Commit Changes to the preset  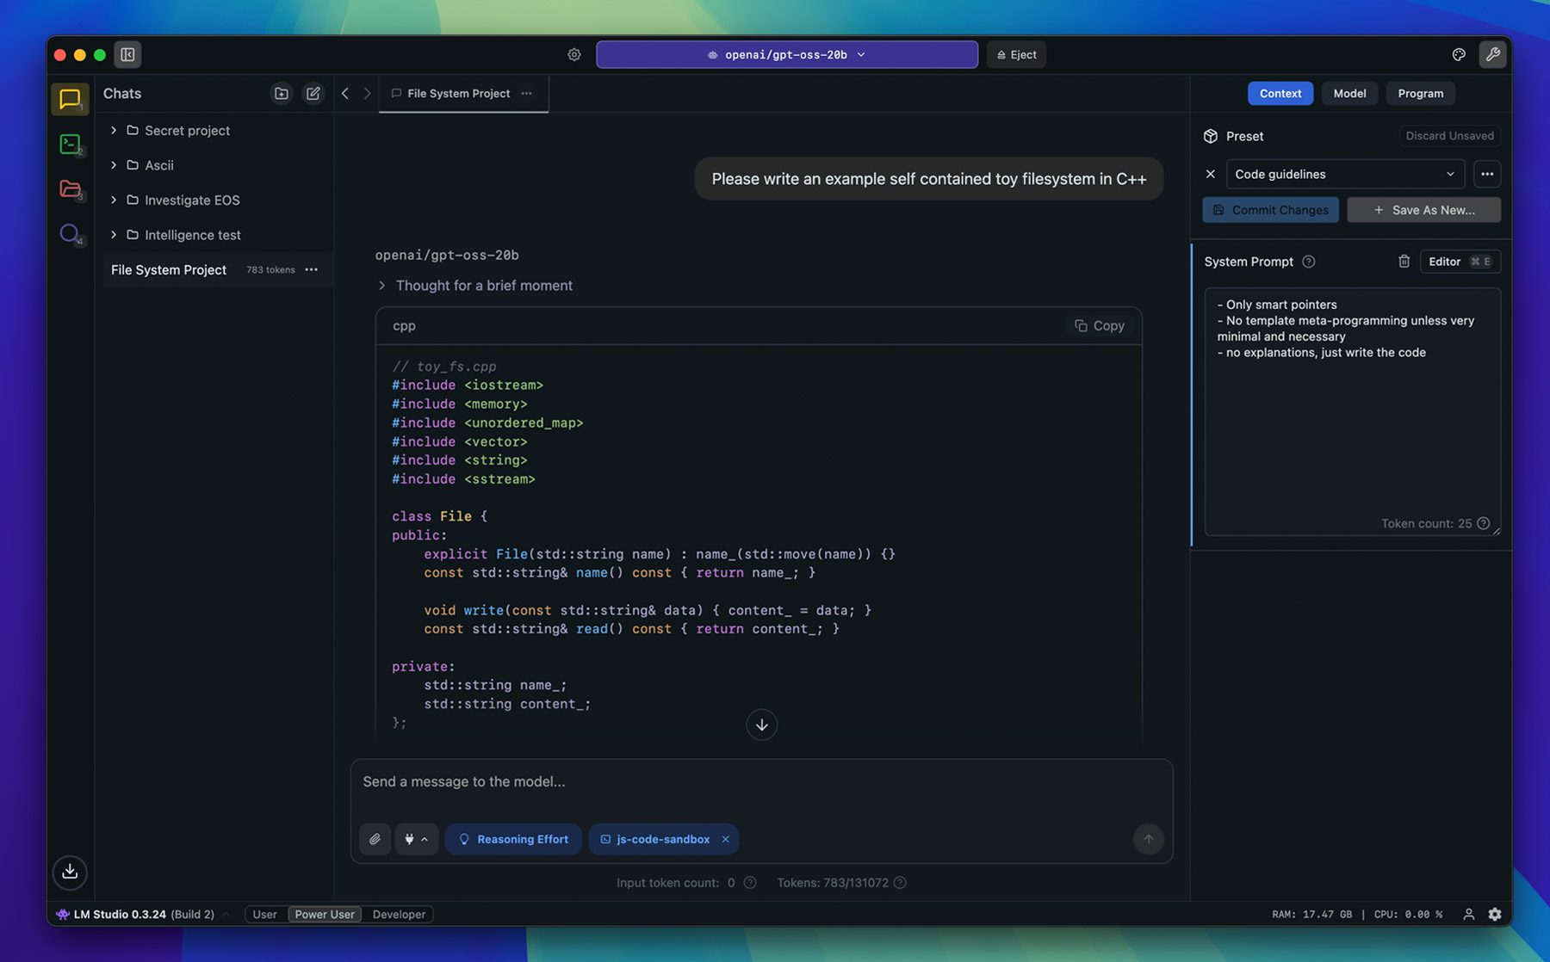tap(1270, 210)
